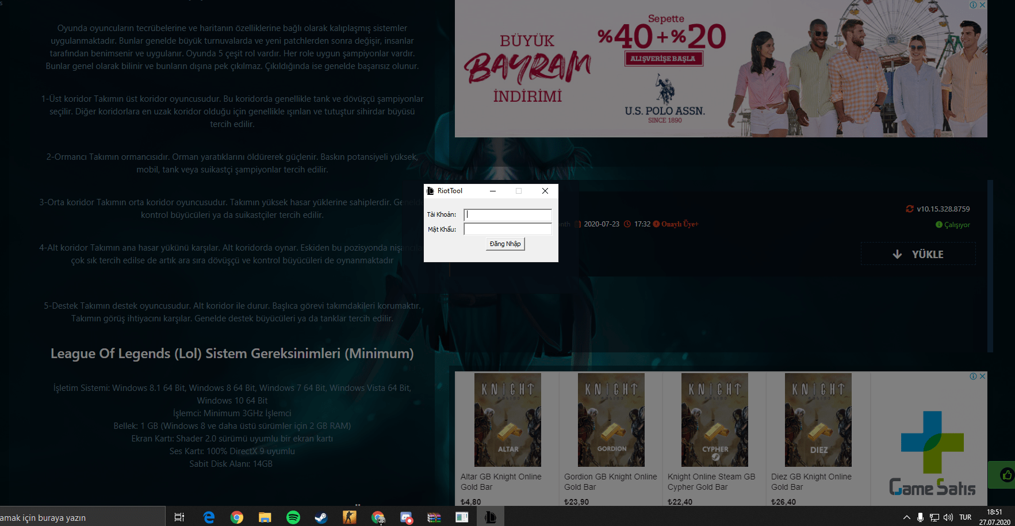Click the 'Tài Khoản:' label
This screenshot has width=1015, height=526.
(x=442, y=214)
